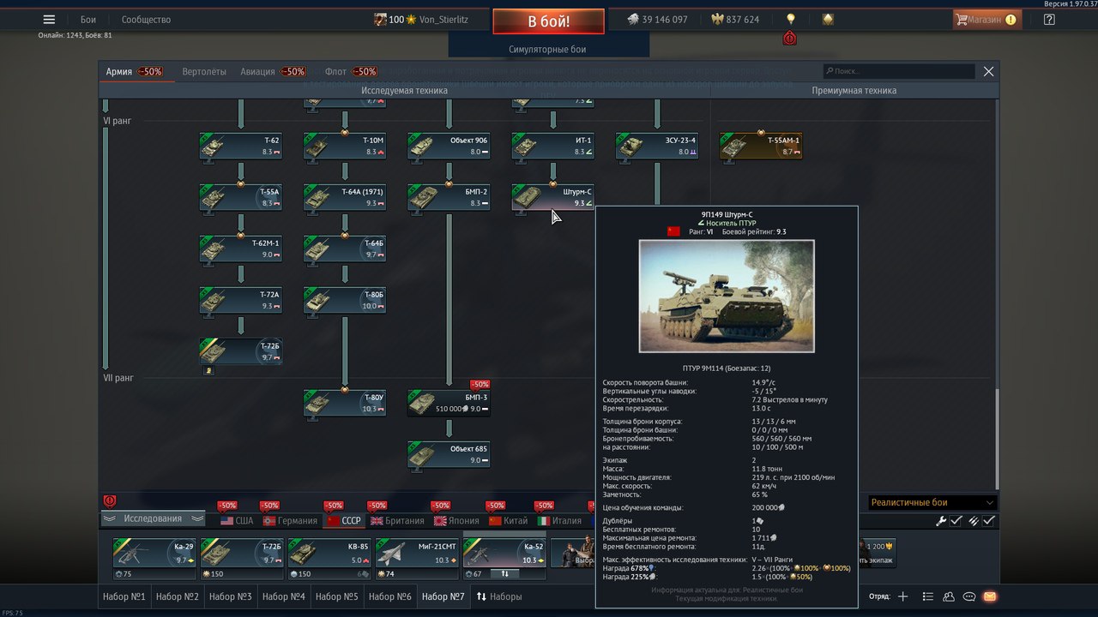Click the Т-64Б tank card
The width and height of the screenshot is (1098, 617).
point(345,249)
